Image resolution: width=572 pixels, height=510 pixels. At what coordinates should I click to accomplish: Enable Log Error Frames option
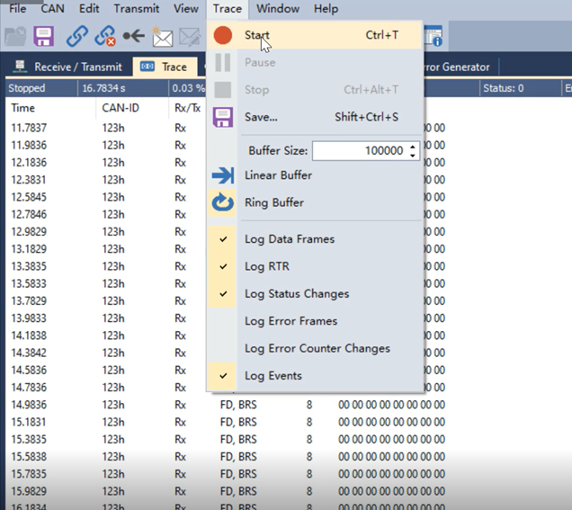tap(315, 321)
